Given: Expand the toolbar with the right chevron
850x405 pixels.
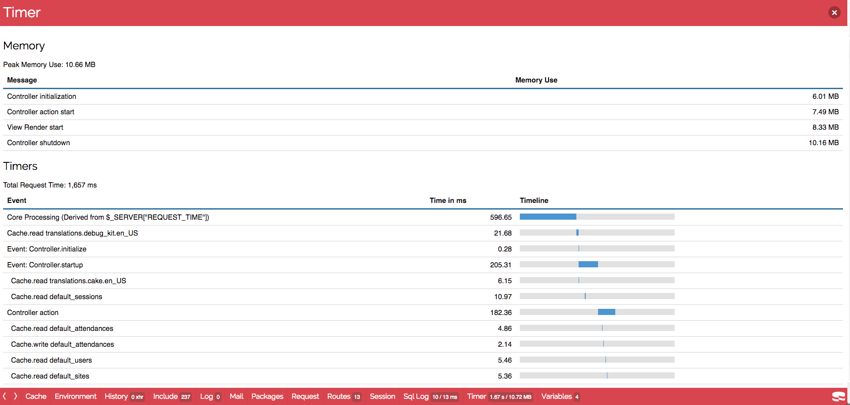Looking at the screenshot, I should point(15,397).
